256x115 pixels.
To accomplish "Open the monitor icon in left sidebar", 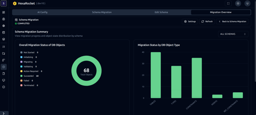I will tap(4, 80).
